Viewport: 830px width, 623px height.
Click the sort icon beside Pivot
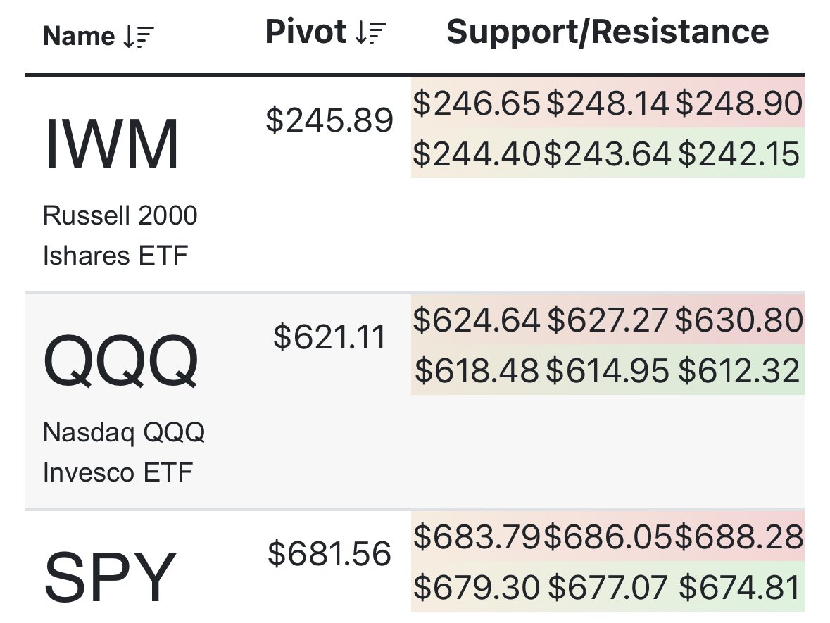[x=371, y=33]
